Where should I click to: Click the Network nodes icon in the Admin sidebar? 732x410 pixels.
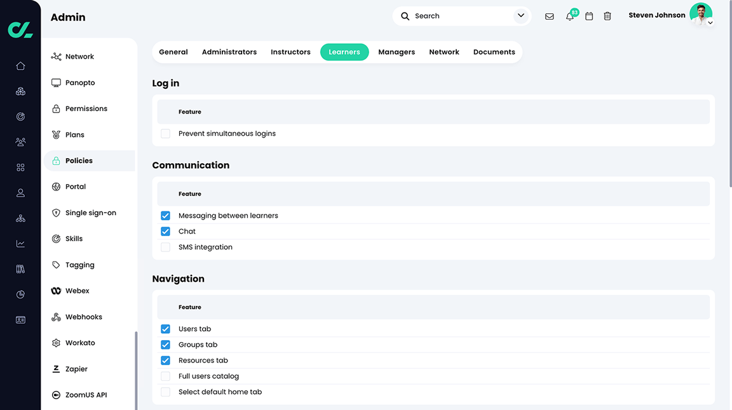coord(56,56)
